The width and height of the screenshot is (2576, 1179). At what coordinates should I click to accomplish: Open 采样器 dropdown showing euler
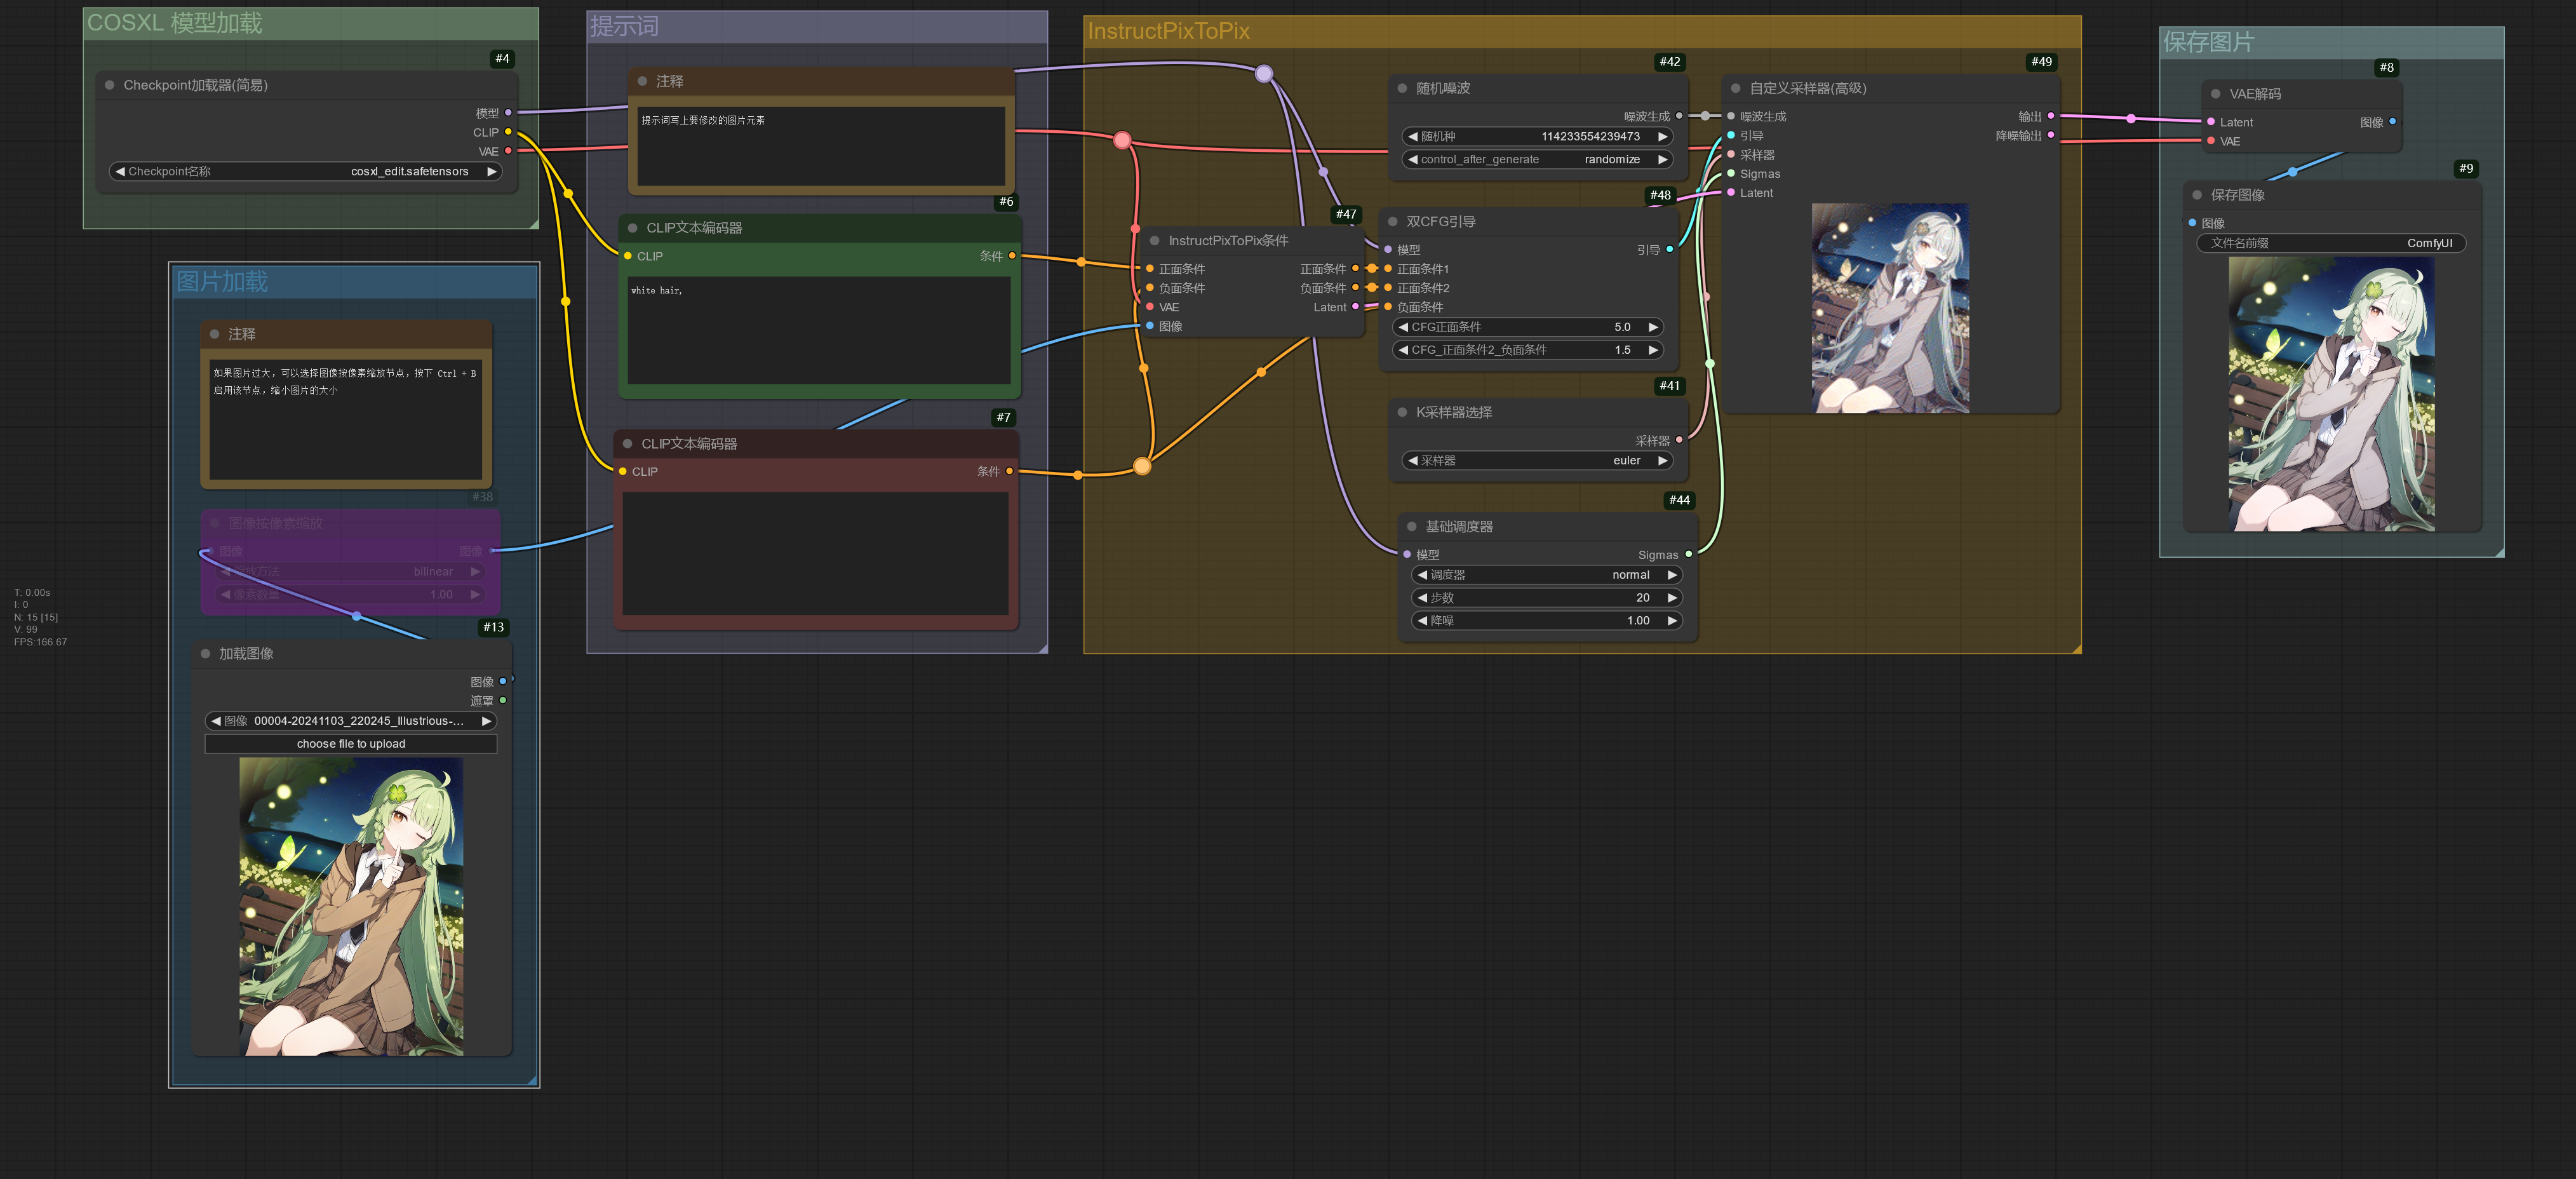click(1537, 461)
